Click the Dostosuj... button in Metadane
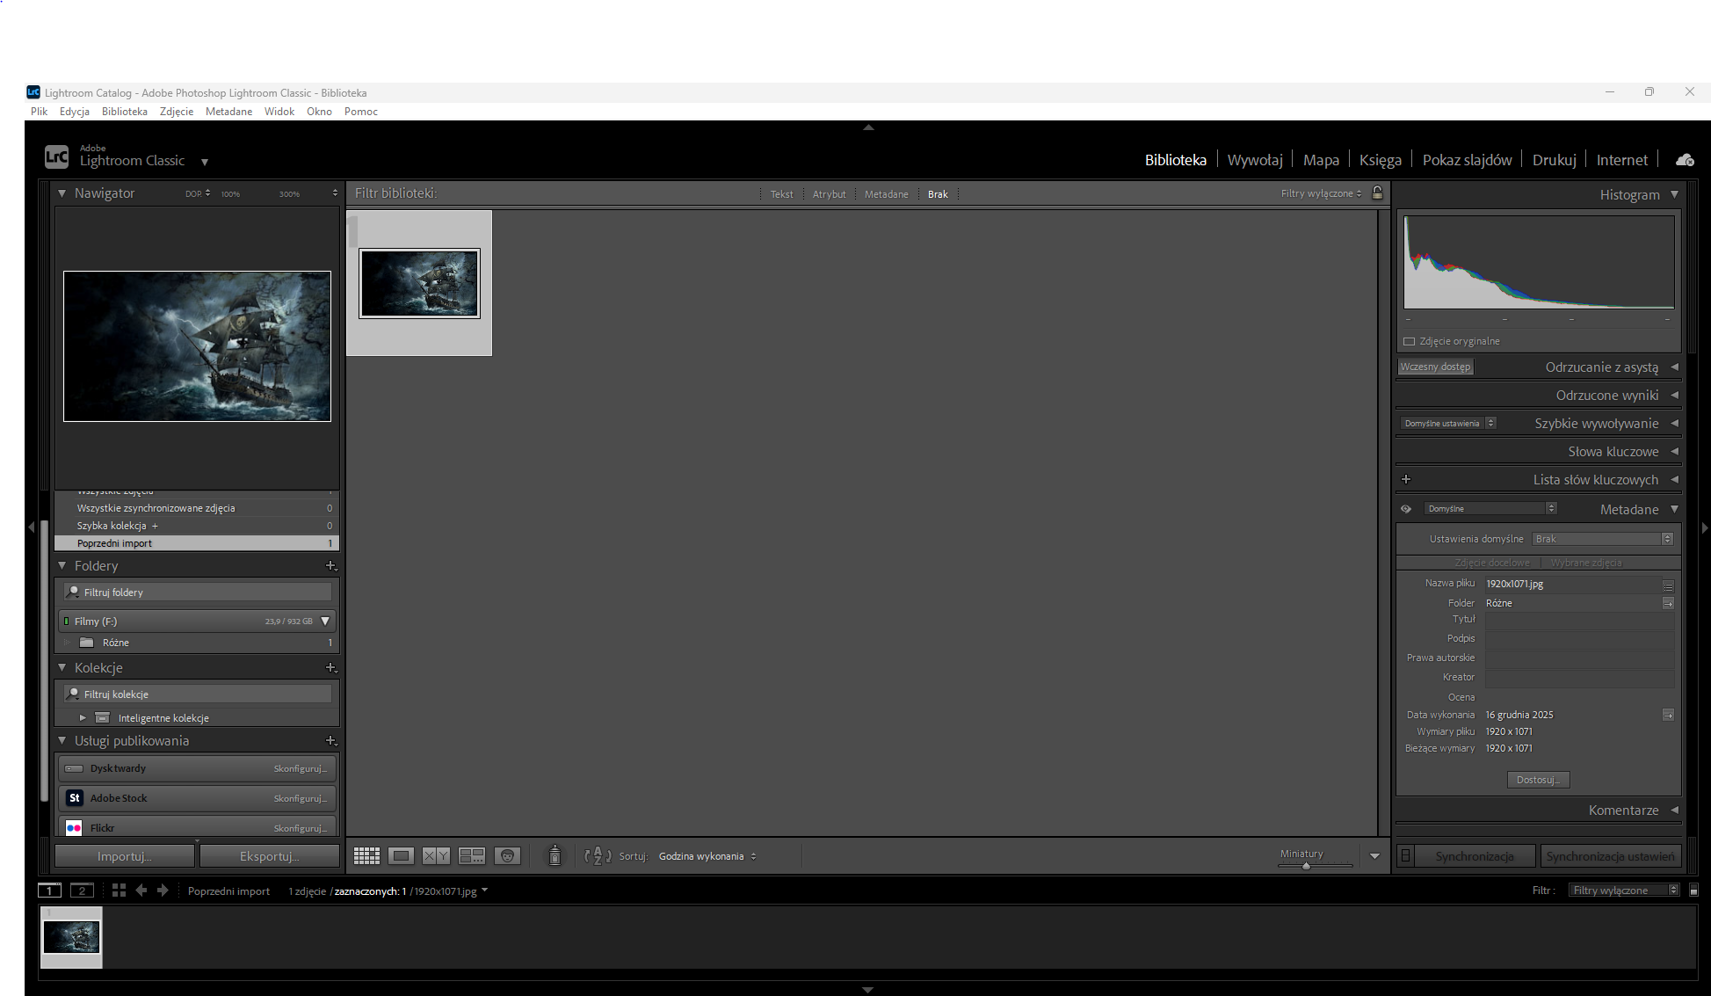 1538,780
